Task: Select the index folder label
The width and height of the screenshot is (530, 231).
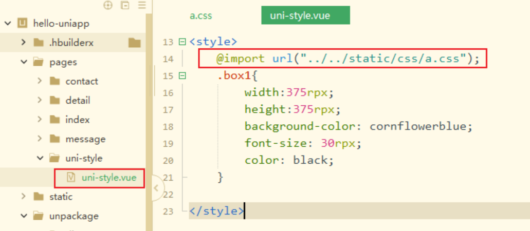Action: tap(78, 120)
